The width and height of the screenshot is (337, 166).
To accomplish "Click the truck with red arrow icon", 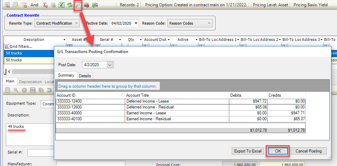I will click(x=87, y=5).
